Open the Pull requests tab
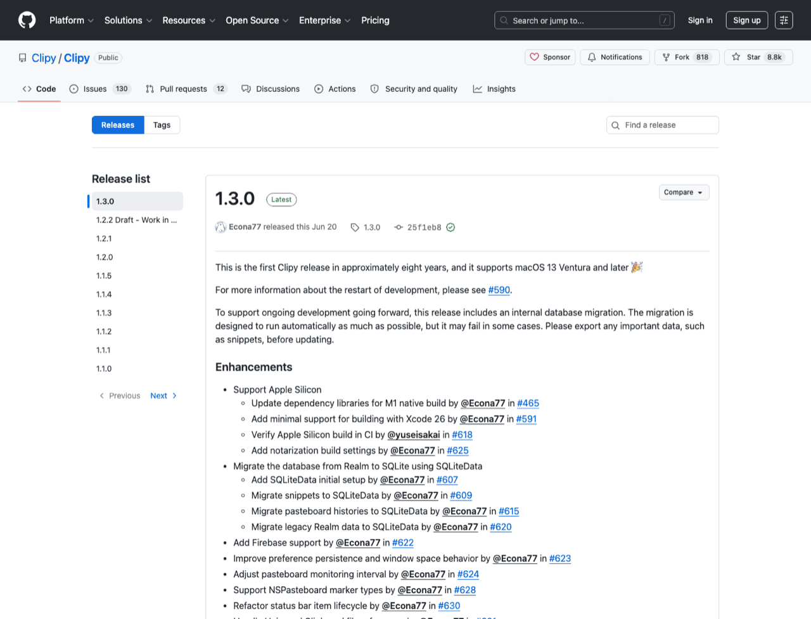 [x=186, y=89]
